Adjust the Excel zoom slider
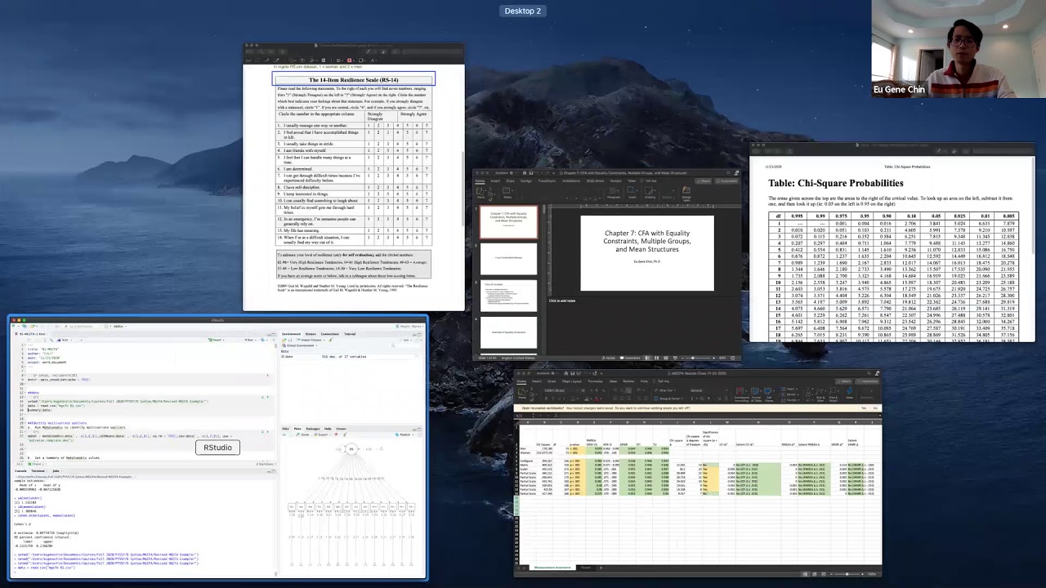The height and width of the screenshot is (588, 1046). pos(847,574)
